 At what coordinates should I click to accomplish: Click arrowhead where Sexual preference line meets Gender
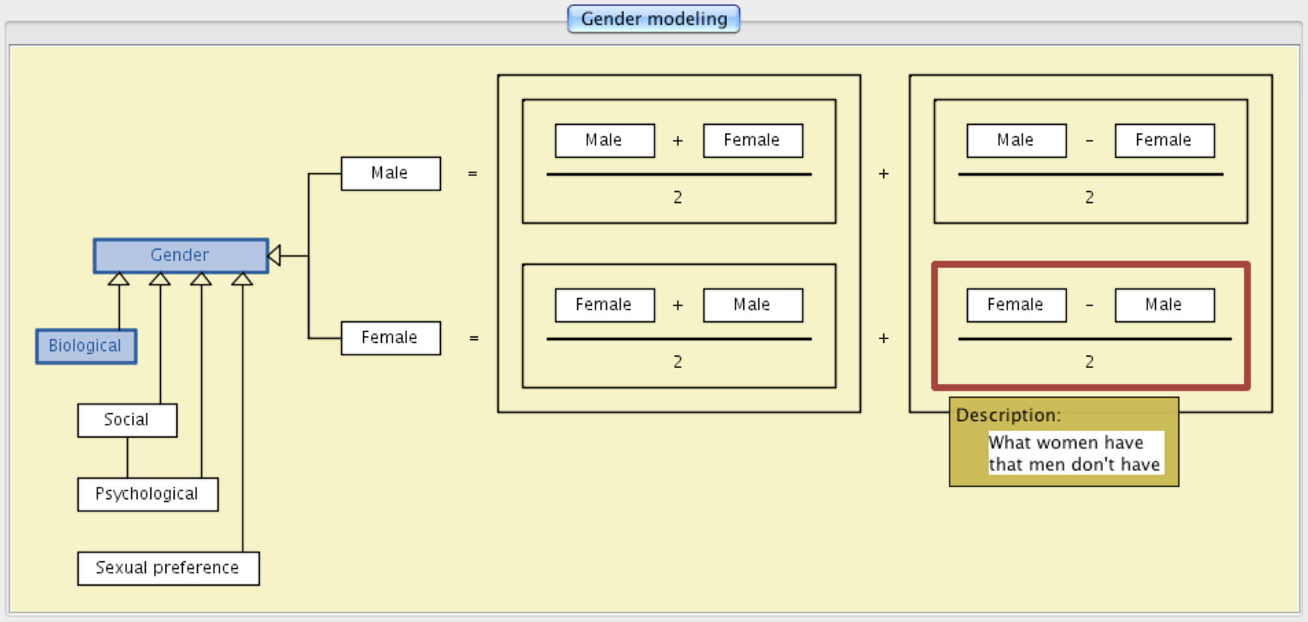[x=242, y=279]
